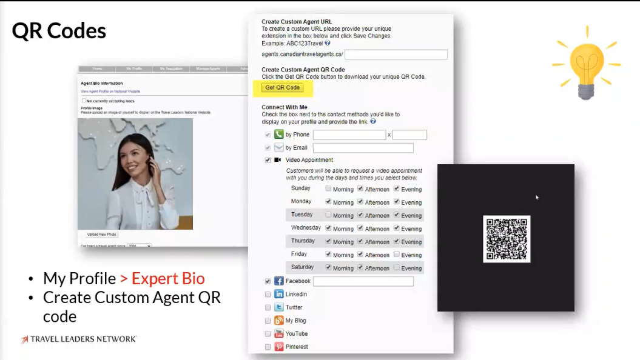Check 'Not currently accepting leads' checkbox
Viewport: 640px width, 360px height.
point(84,100)
